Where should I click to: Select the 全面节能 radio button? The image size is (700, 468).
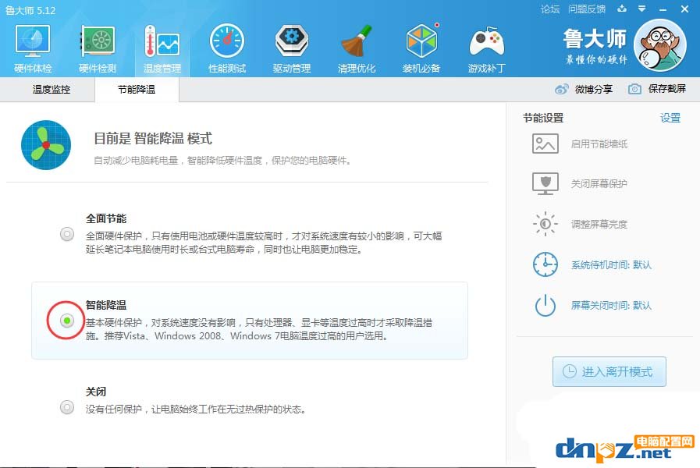(67, 234)
